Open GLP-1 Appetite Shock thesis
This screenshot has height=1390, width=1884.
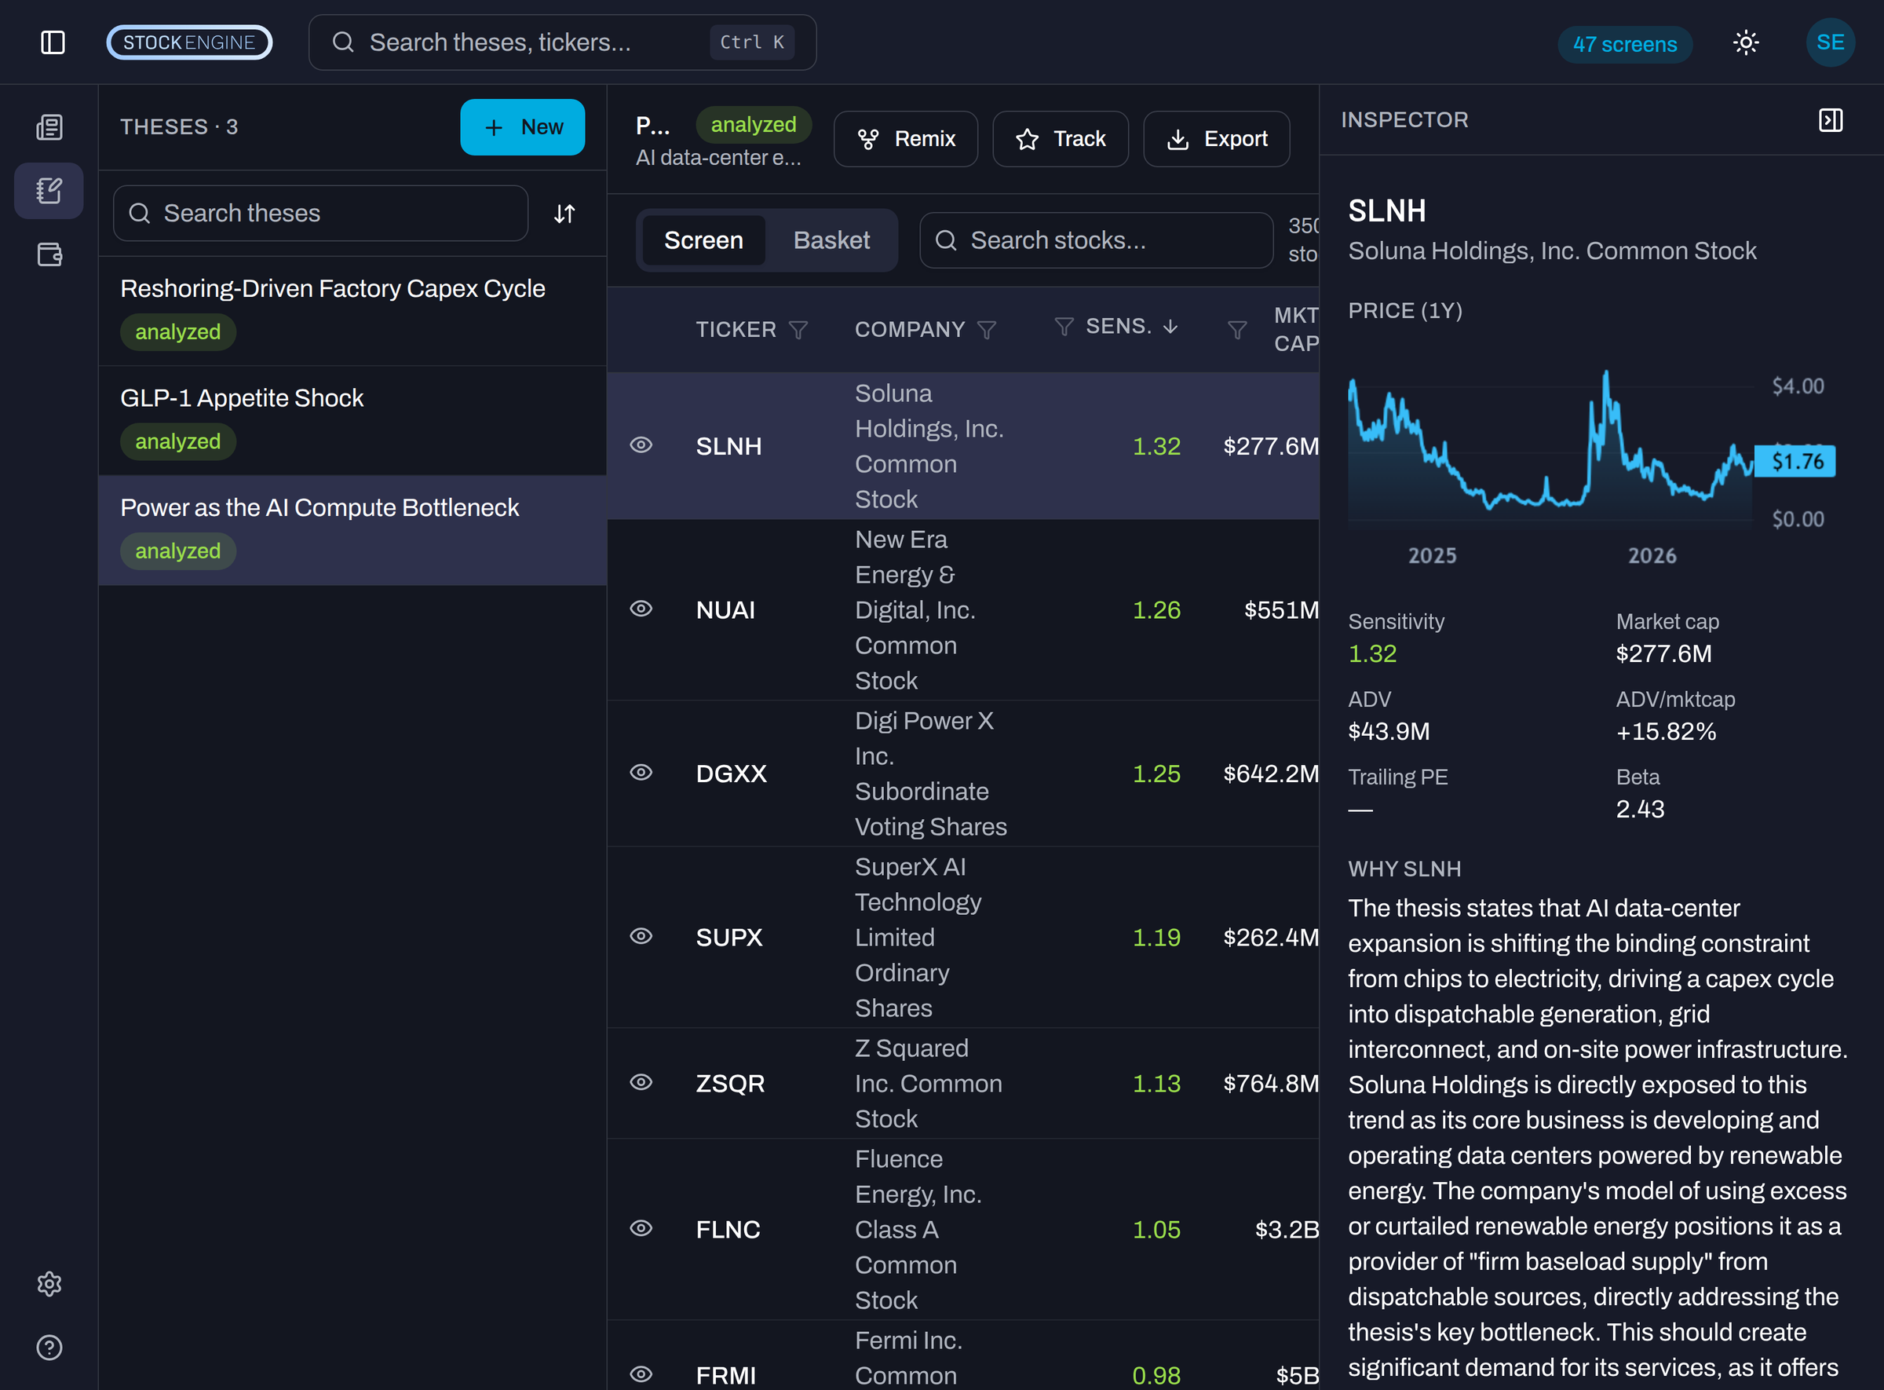tap(352, 420)
